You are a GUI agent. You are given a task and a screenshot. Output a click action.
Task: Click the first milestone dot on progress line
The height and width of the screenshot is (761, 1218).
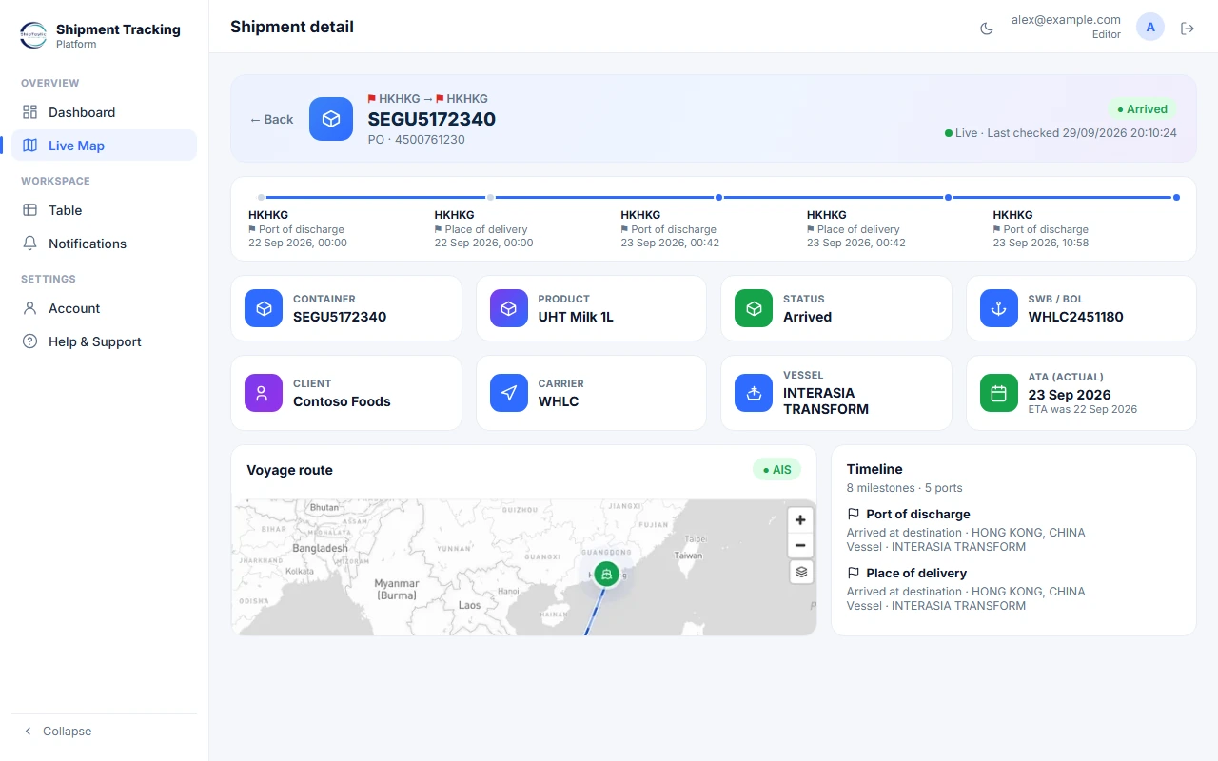(261, 197)
